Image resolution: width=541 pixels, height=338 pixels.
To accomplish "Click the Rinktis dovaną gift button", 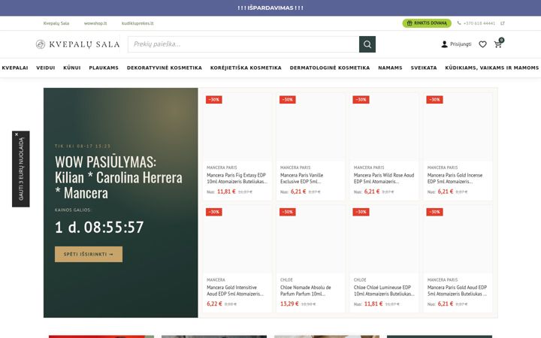I will pos(427,23).
